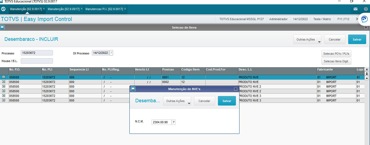This screenshot has height=145, width=370.
Task: Close first Manutenção tab with its X
Action: coord(44,9)
